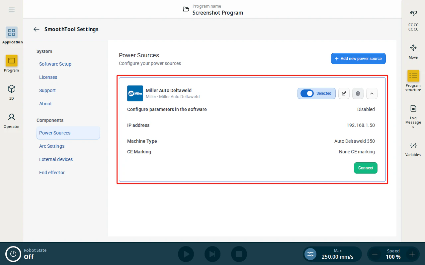Click the Stop program button
425x265 pixels.
pyautogui.click(x=239, y=254)
